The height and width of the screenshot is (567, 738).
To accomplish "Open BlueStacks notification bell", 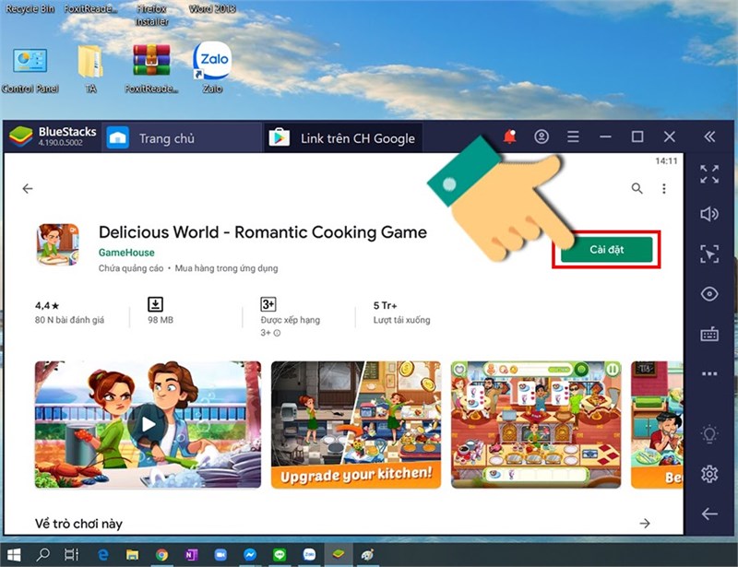I will pyautogui.click(x=509, y=137).
